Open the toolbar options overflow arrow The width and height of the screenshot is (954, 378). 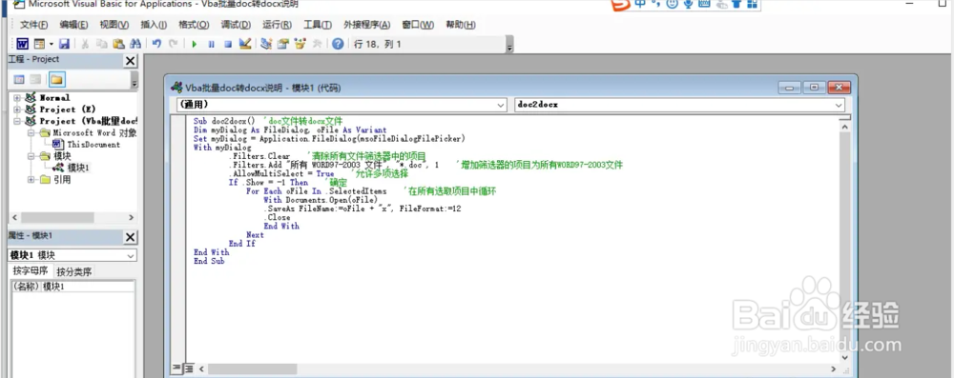(x=509, y=46)
